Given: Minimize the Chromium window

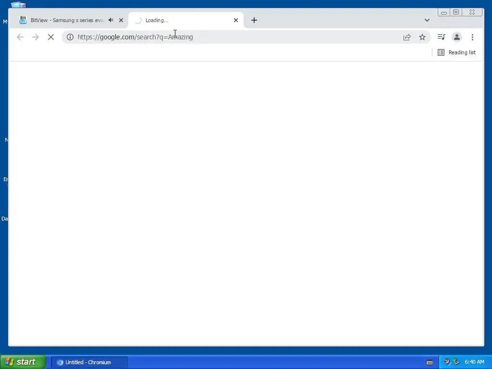Looking at the screenshot, I should pyautogui.click(x=444, y=12).
